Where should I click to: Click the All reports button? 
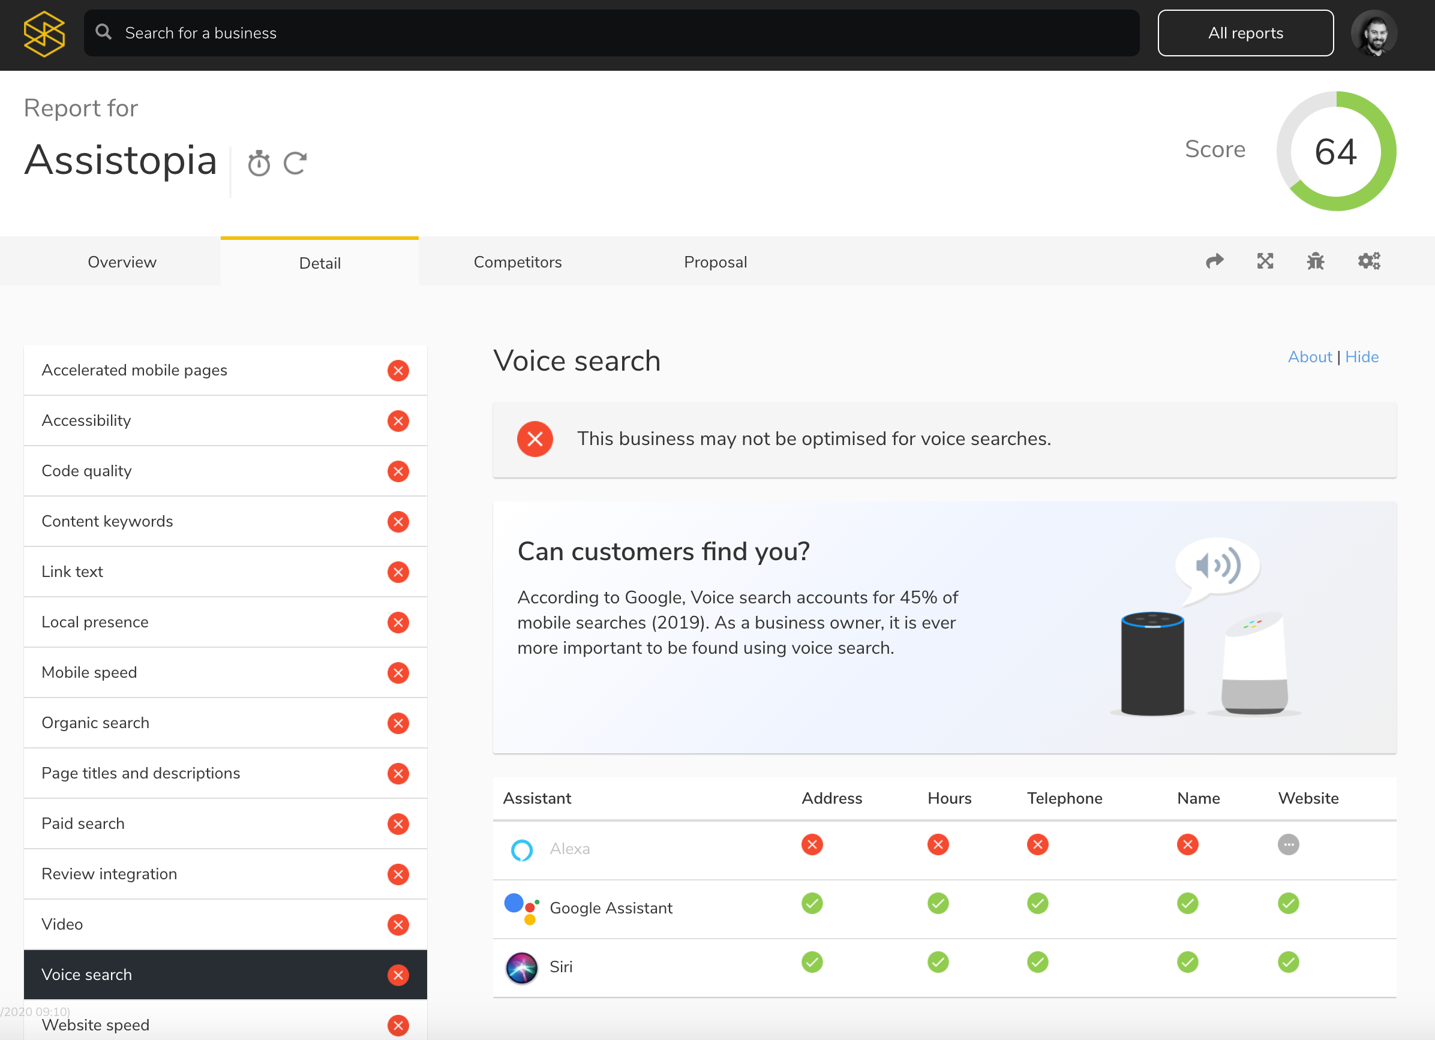coord(1245,33)
